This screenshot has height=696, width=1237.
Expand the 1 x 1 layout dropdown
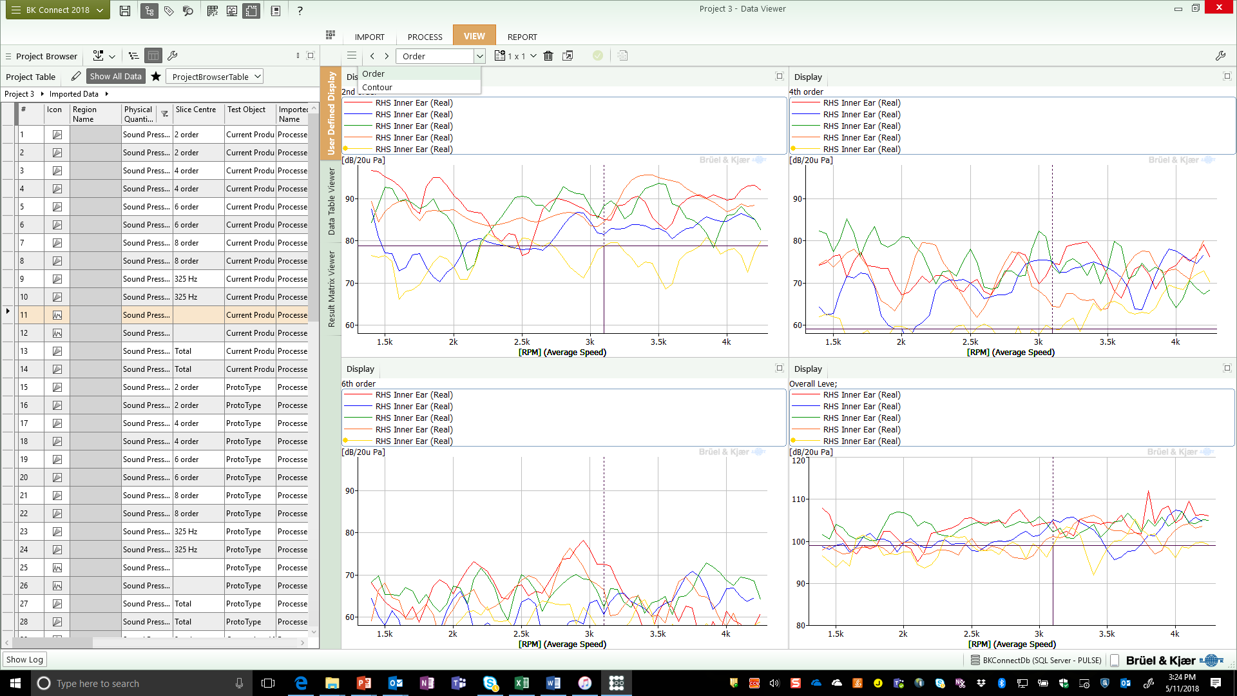point(533,56)
